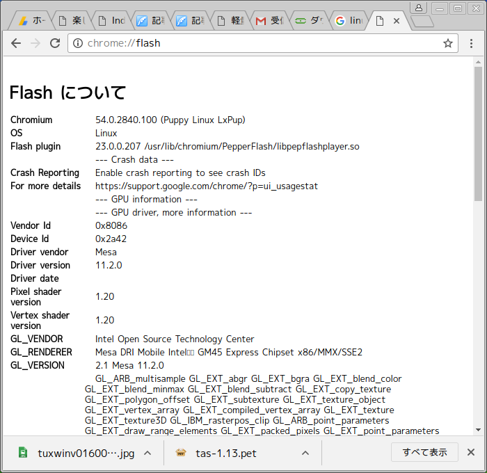This screenshot has height=473, width=487.
Task: Click the Flash について heading
Action: [x=67, y=93]
